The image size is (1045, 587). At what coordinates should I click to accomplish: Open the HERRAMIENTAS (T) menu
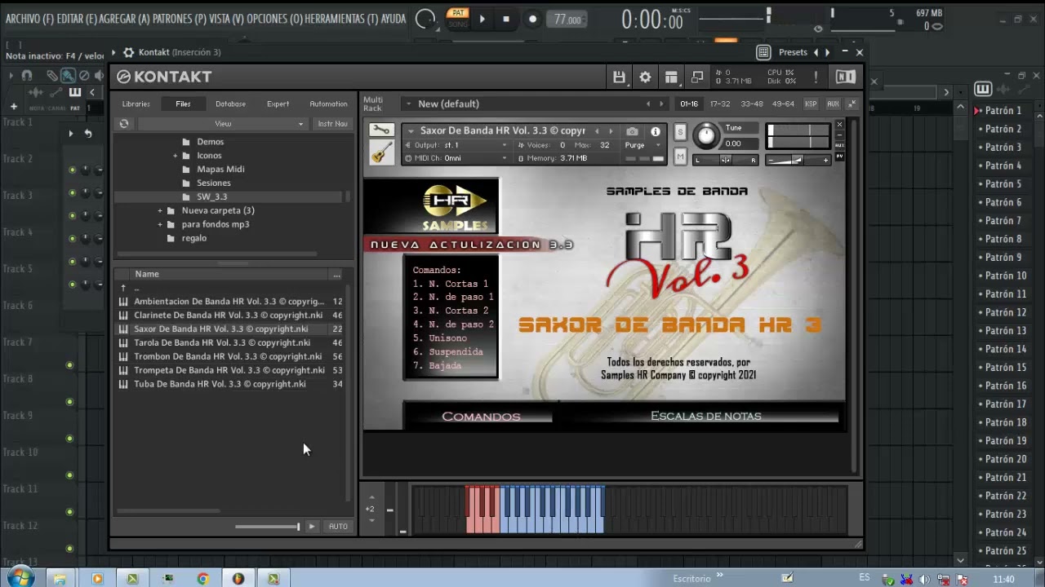click(x=340, y=19)
